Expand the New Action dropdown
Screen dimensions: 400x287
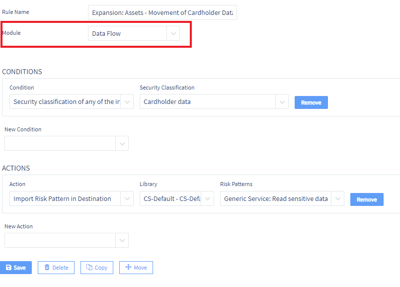pos(122,240)
